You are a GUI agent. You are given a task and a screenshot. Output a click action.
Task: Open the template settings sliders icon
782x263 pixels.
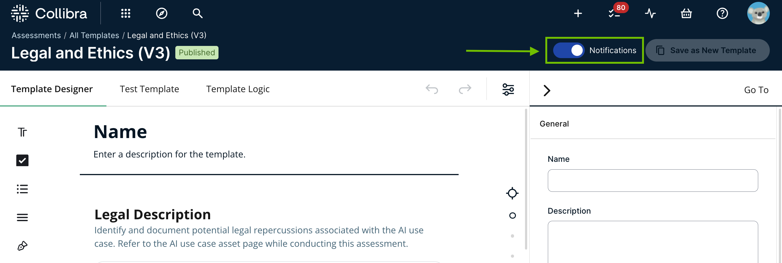508,89
